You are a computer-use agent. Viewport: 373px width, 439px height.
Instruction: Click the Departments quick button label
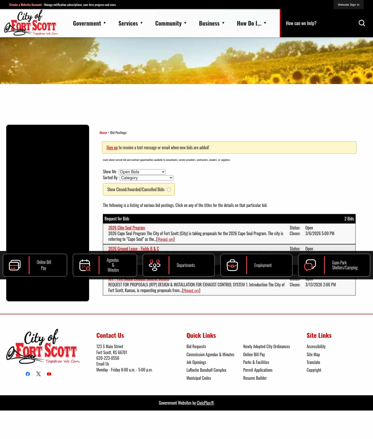186,265
